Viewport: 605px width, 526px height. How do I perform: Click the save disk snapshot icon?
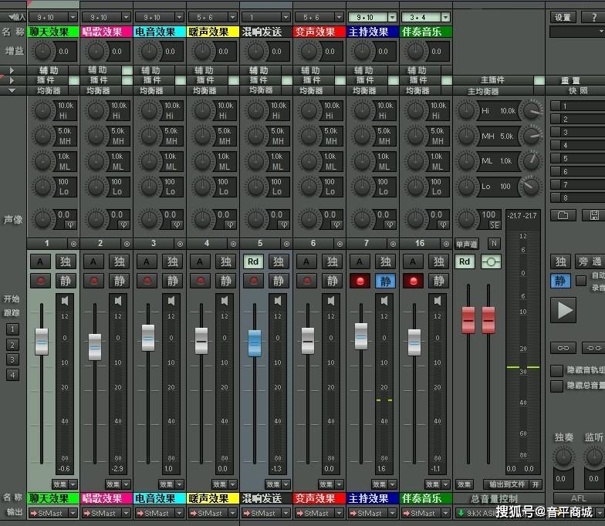594,214
